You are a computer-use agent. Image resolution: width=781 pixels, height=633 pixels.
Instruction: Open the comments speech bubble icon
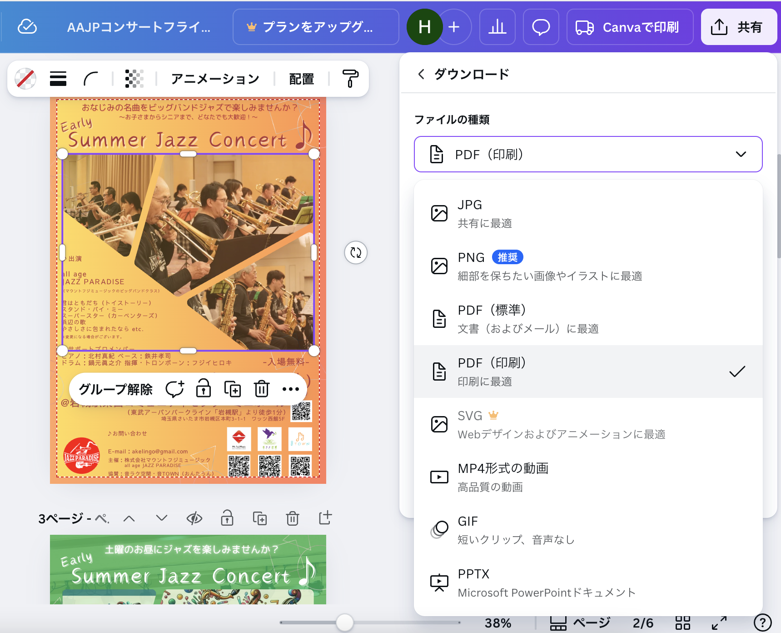541,27
